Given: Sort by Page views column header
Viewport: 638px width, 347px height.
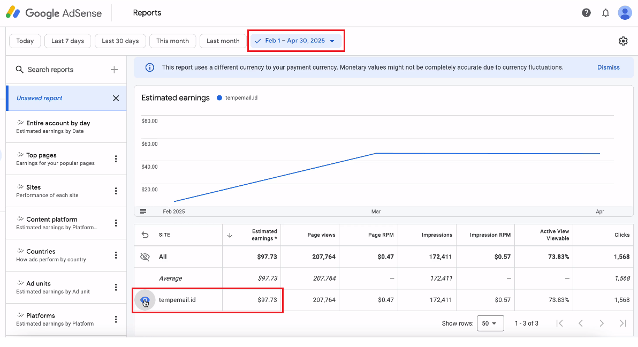Looking at the screenshot, I should pos(321,235).
